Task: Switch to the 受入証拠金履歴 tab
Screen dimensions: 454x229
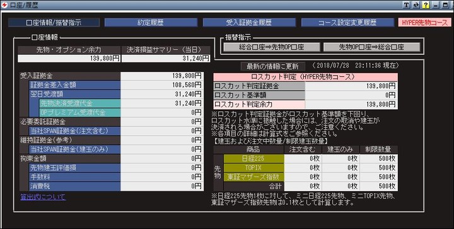Action: [249, 22]
